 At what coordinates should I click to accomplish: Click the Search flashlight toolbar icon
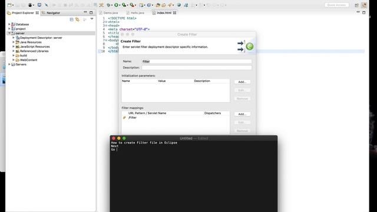[x=170, y=5]
